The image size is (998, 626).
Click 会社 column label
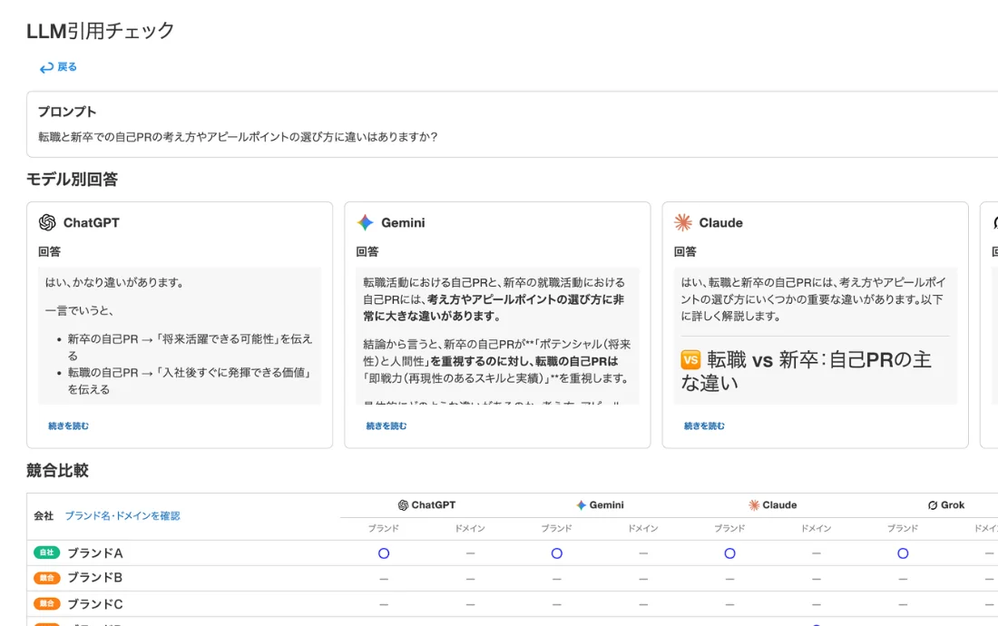pyautogui.click(x=44, y=516)
